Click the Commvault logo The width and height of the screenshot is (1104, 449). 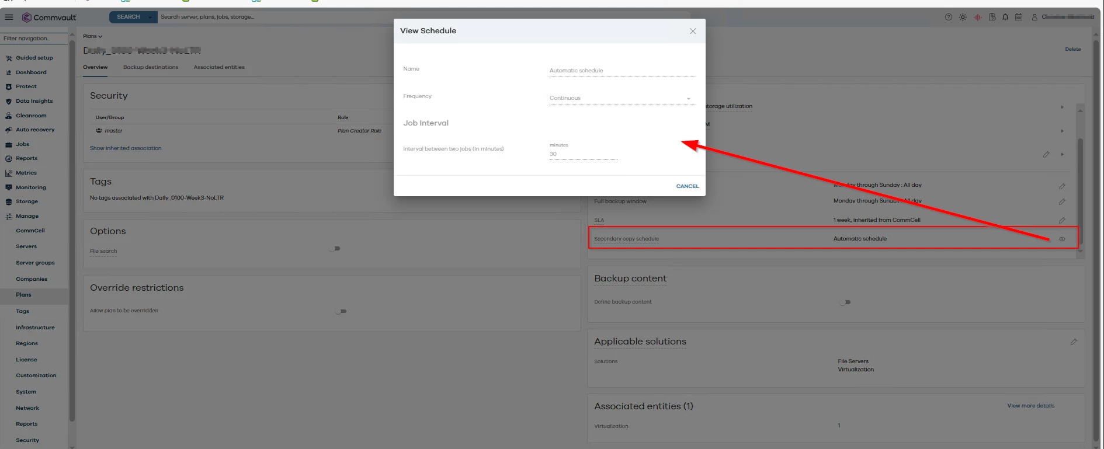click(x=49, y=18)
